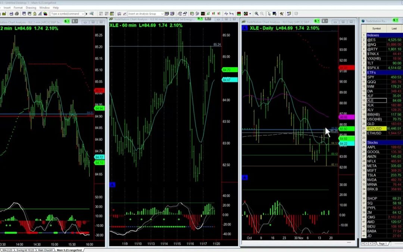Select the @NQ symbol row
This screenshot has width=403, height=252.
pyautogui.click(x=384, y=44)
